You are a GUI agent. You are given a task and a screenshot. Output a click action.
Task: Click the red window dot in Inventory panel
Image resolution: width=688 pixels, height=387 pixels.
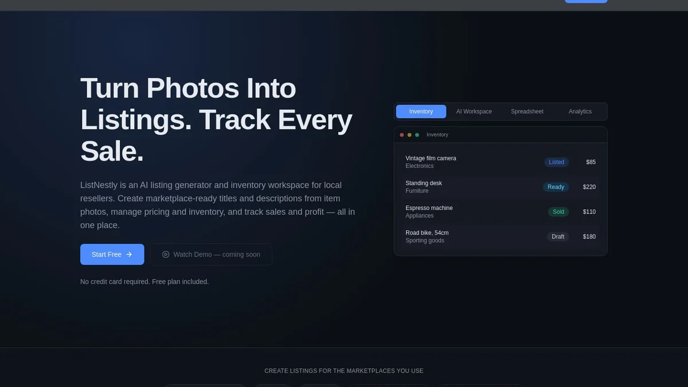point(402,135)
